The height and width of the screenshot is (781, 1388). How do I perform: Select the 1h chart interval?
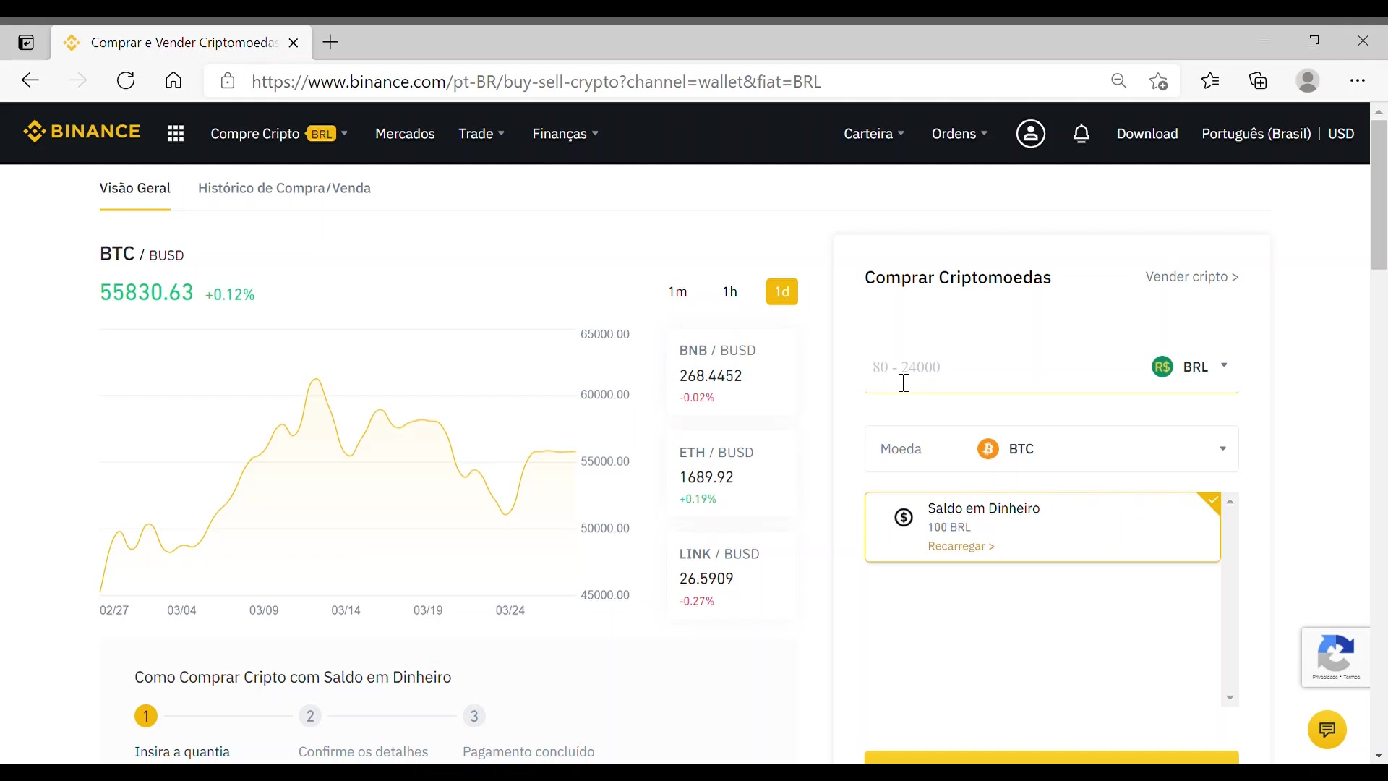pyautogui.click(x=730, y=291)
